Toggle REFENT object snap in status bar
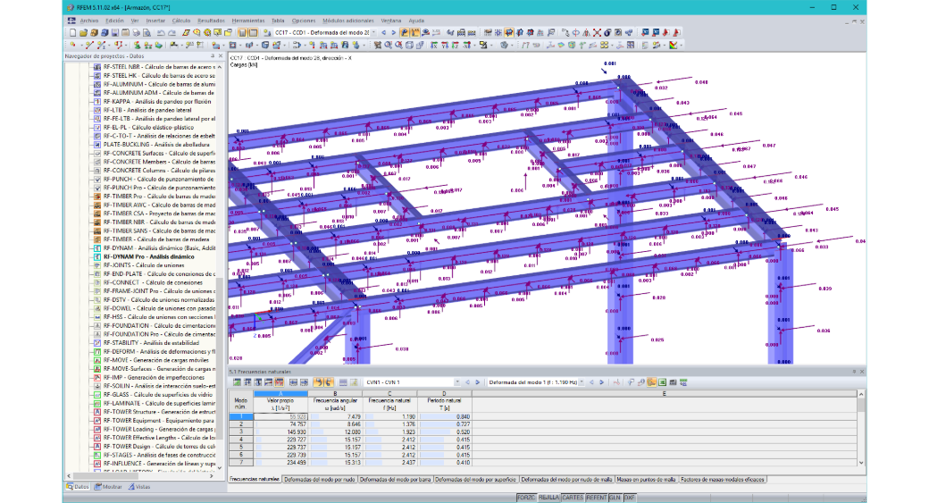Image resolution: width=929 pixels, height=503 pixels. point(597,498)
